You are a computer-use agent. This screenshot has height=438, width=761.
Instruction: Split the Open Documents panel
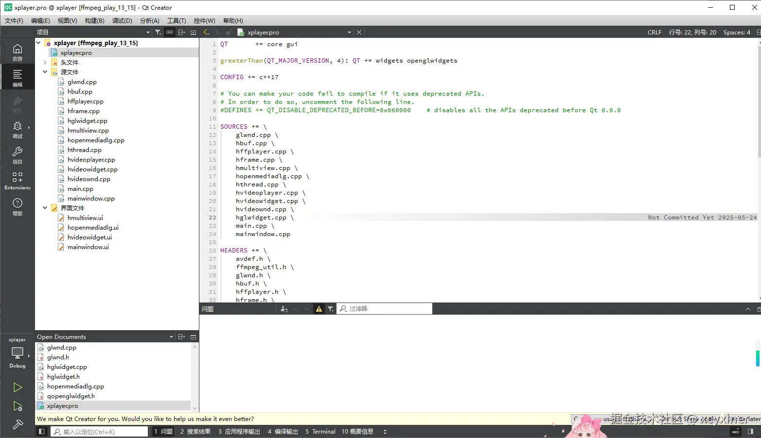pyautogui.click(x=181, y=337)
